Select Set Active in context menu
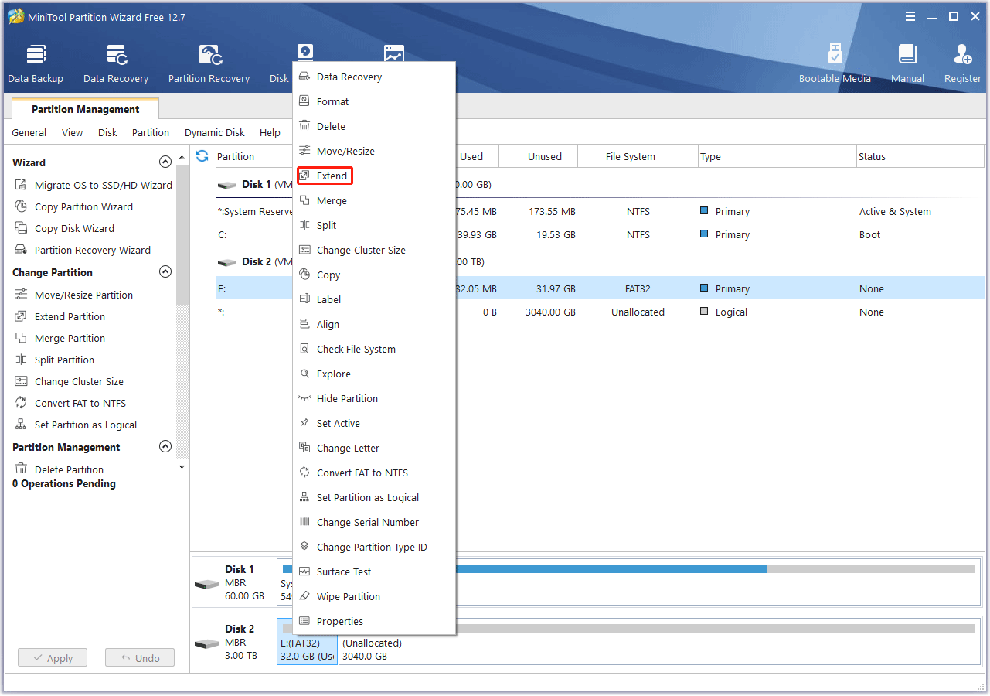Image resolution: width=990 pixels, height=696 pixels. (x=374, y=423)
